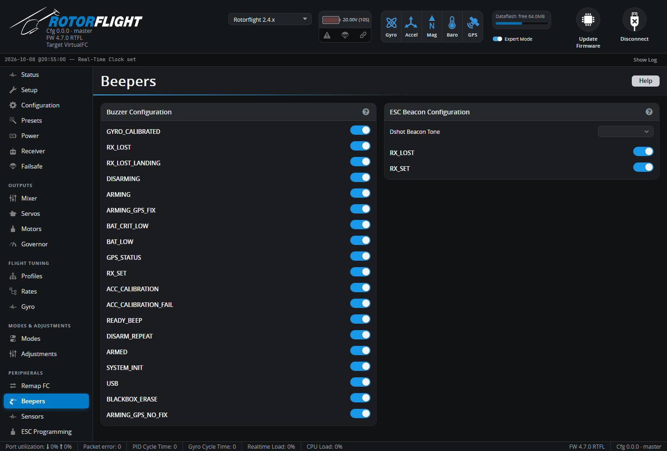The height and width of the screenshot is (451, 667).
Task: Click the Real-Time Clock set log line
Action: tap(70, 59)
